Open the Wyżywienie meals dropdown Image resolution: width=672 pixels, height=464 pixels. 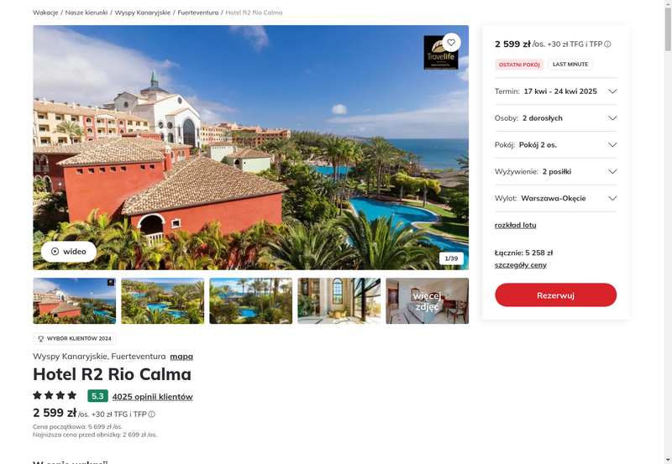(555, 172)
